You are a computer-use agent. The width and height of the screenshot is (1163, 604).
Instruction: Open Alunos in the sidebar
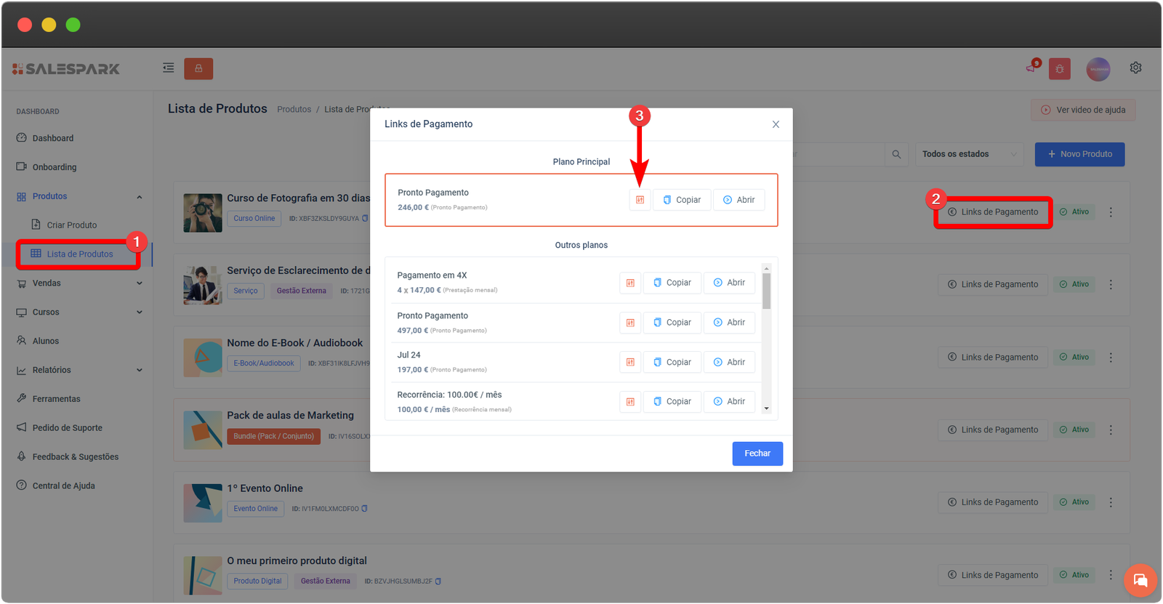click(x=46, y=341)
